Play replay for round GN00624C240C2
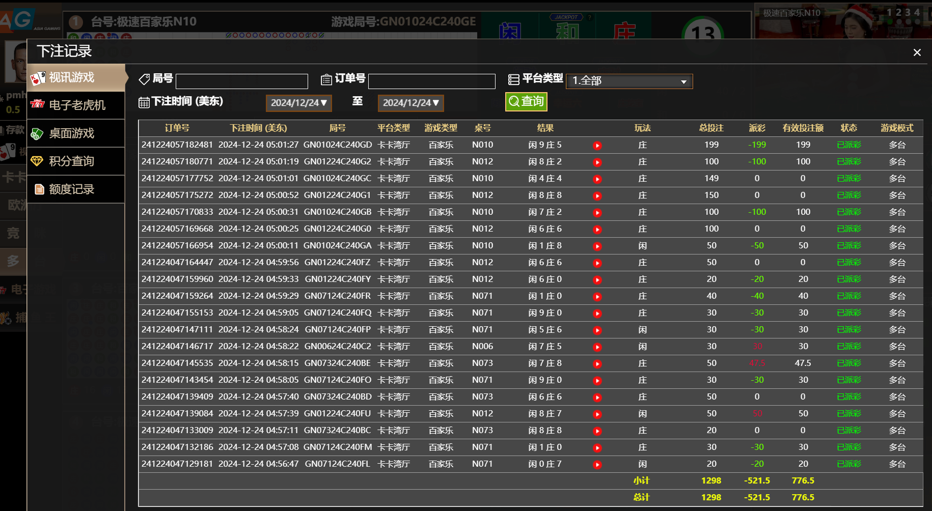This screenshot has width=932, height=511. pos(597,347)
